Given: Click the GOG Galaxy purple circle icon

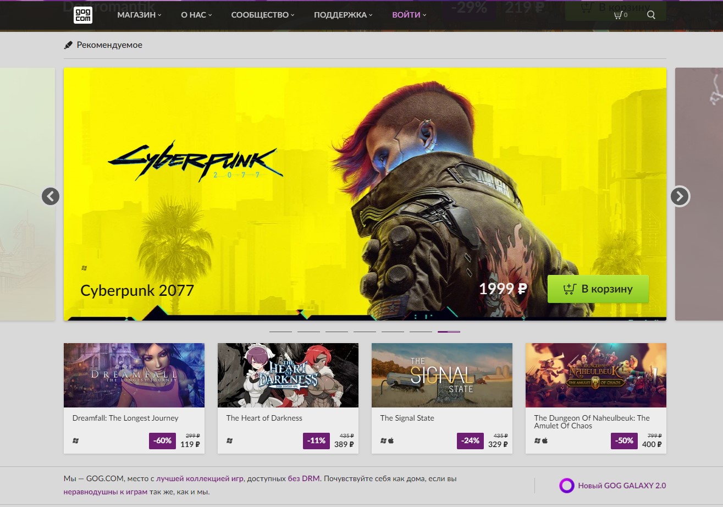Looking at the screenshot, I should click(566, 486).
